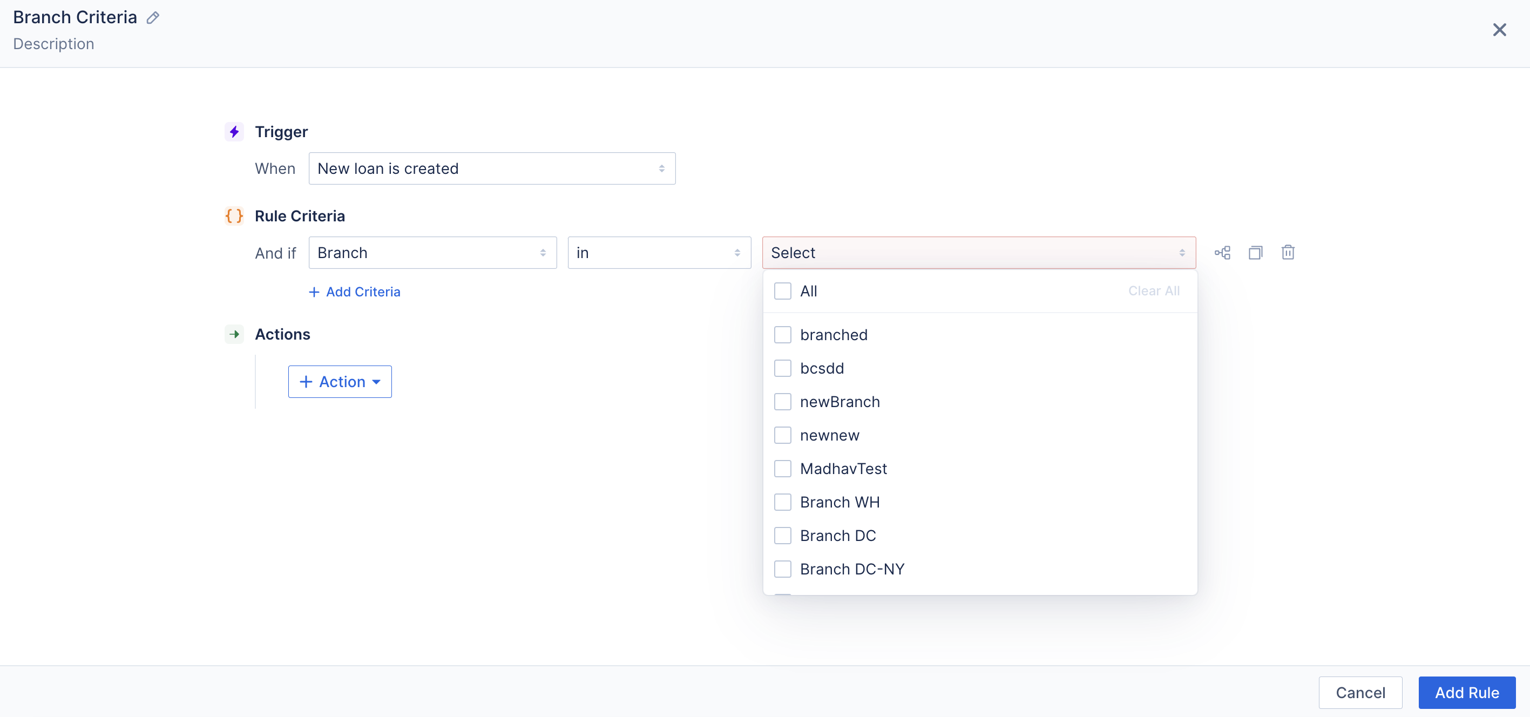
Task: Click the orange braces Rule Criteria icon
Action: pyautogui.click(x=235, y=216)
